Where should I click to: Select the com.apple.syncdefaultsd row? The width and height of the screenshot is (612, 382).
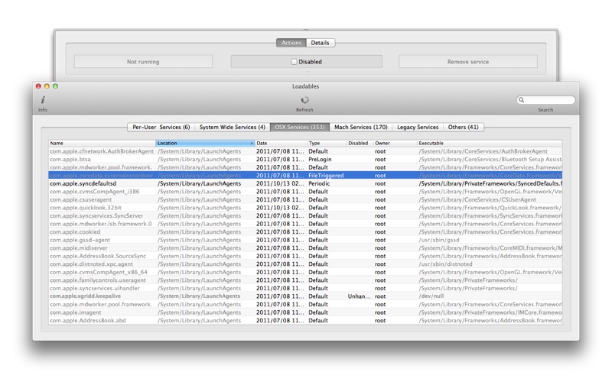tap(305, 183)
